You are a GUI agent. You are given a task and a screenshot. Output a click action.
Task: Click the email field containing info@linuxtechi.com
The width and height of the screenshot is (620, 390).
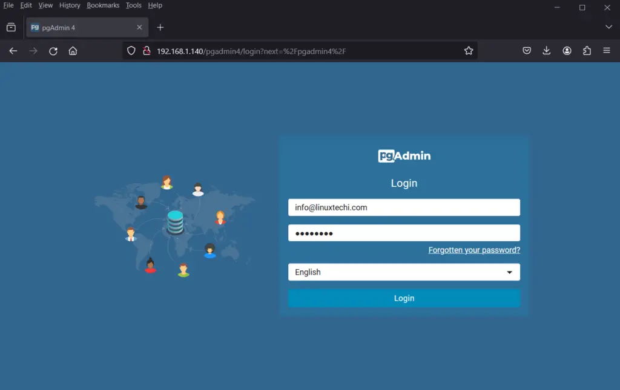point(404,207)
